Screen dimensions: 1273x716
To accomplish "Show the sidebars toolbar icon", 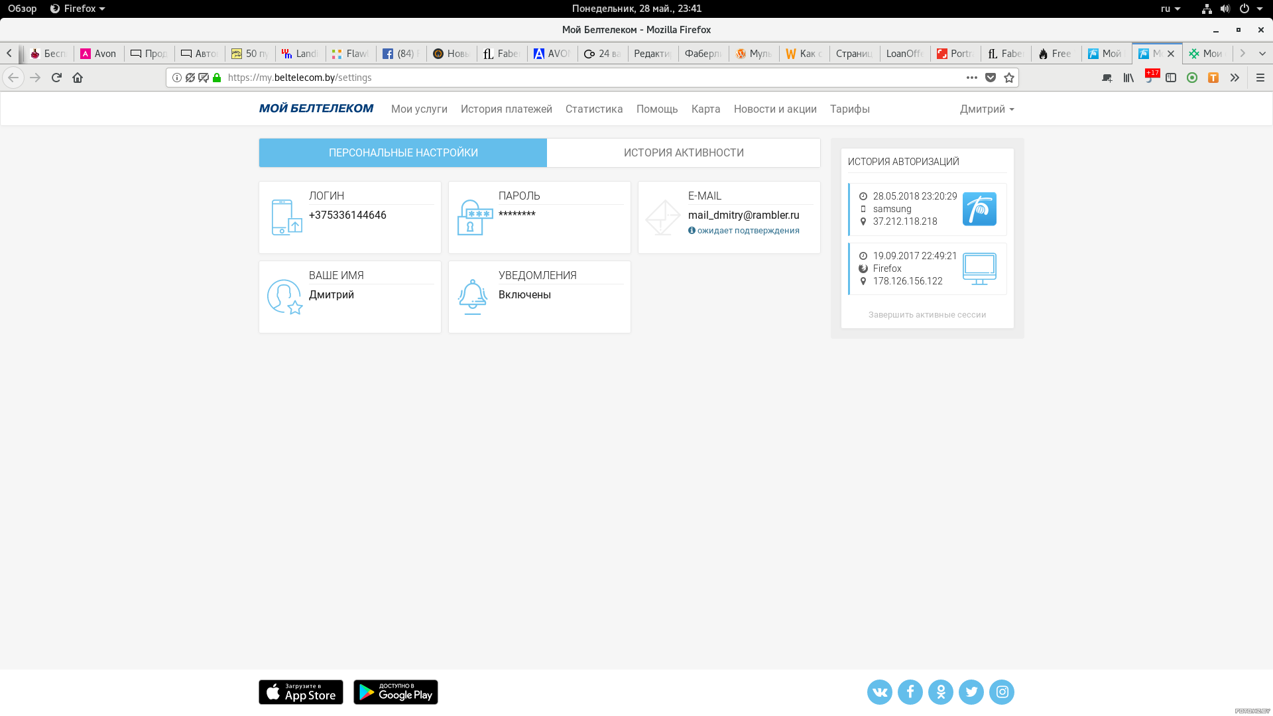I will 1171,78.
